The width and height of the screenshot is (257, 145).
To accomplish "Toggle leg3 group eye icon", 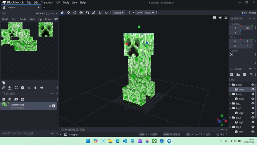I will coord(253,117).
